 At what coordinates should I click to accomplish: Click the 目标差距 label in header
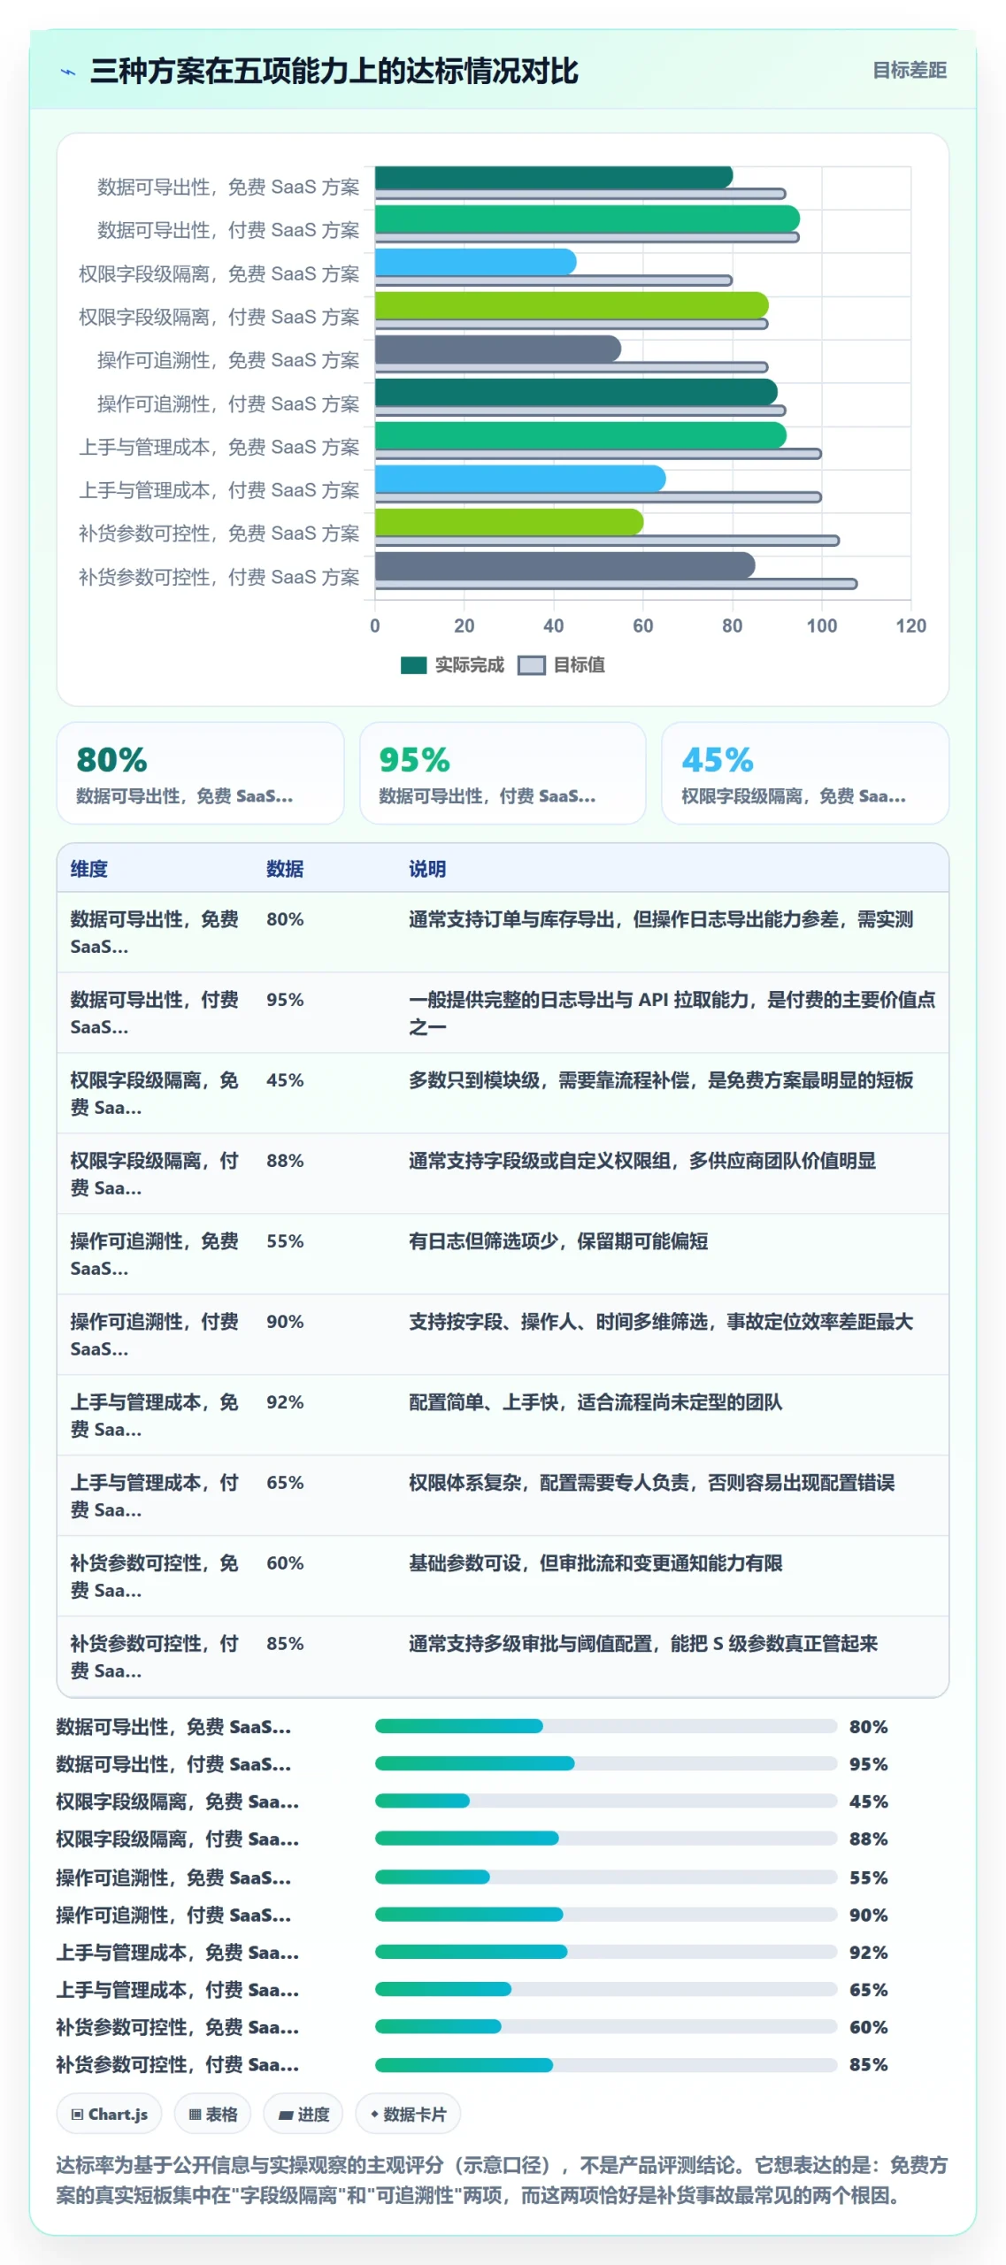909,70
